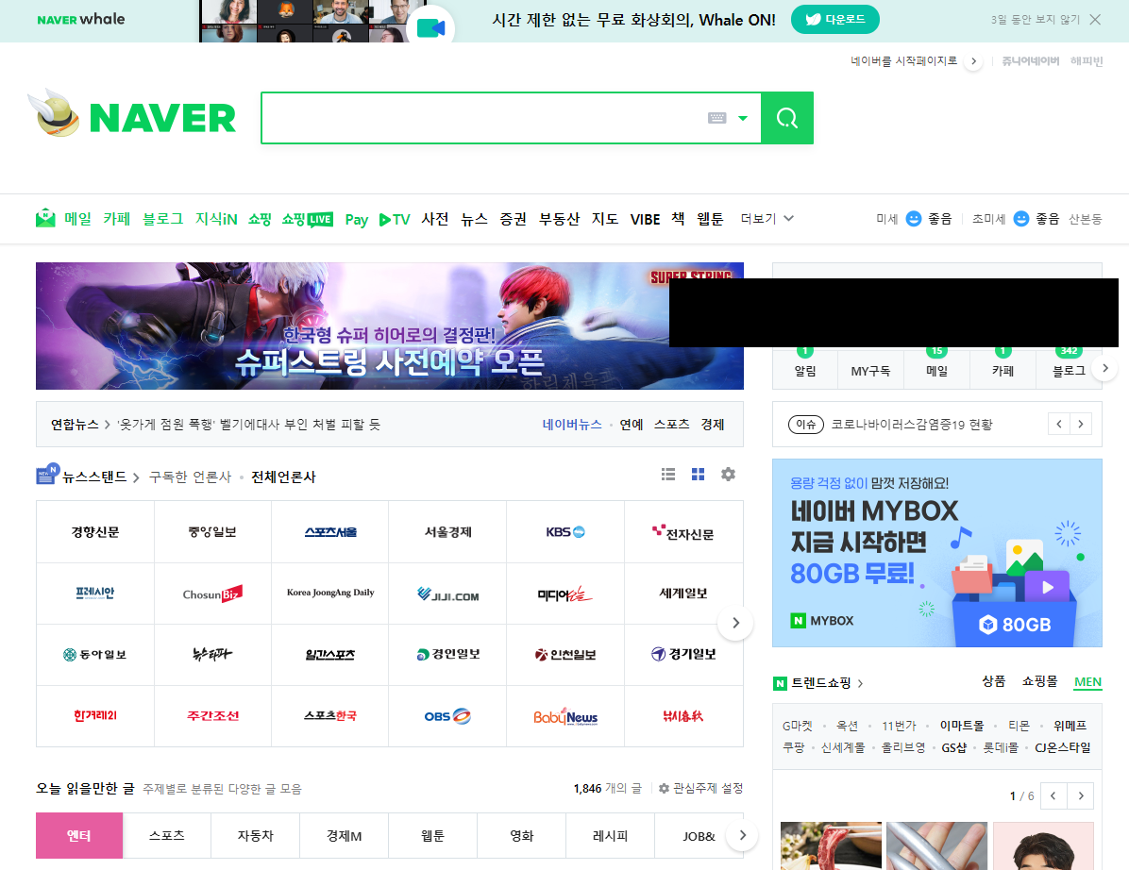Screen dimensions: 1129x870
Task: Open 관심주제 설정 settings
Action: pos(700,789)
